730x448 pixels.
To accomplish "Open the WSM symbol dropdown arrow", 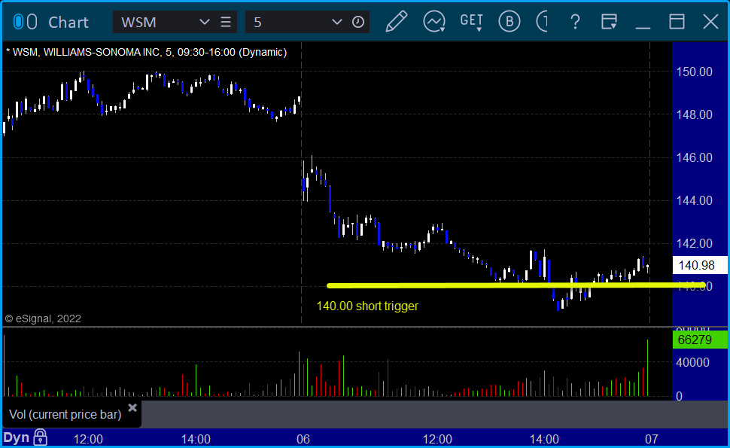I will [x=205, y=22].
